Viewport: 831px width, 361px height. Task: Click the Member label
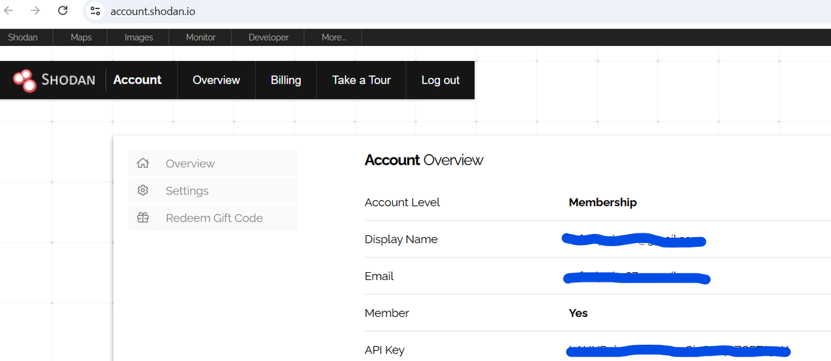pos(387,313)
